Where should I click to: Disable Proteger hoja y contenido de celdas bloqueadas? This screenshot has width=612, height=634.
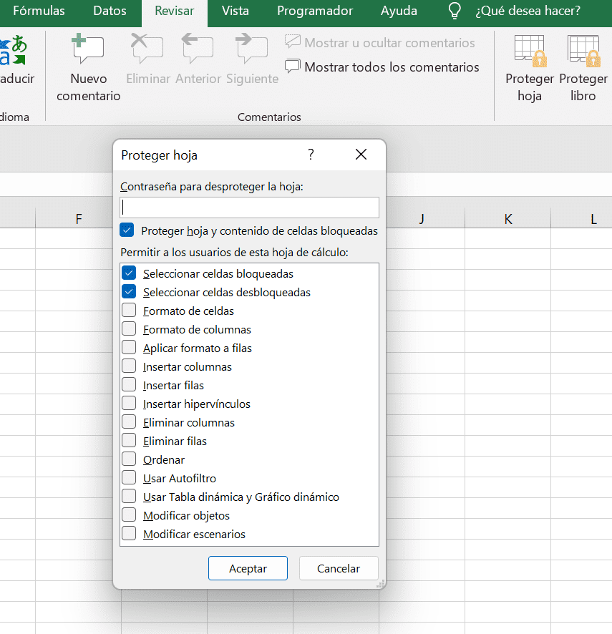(x=128, y=230)
